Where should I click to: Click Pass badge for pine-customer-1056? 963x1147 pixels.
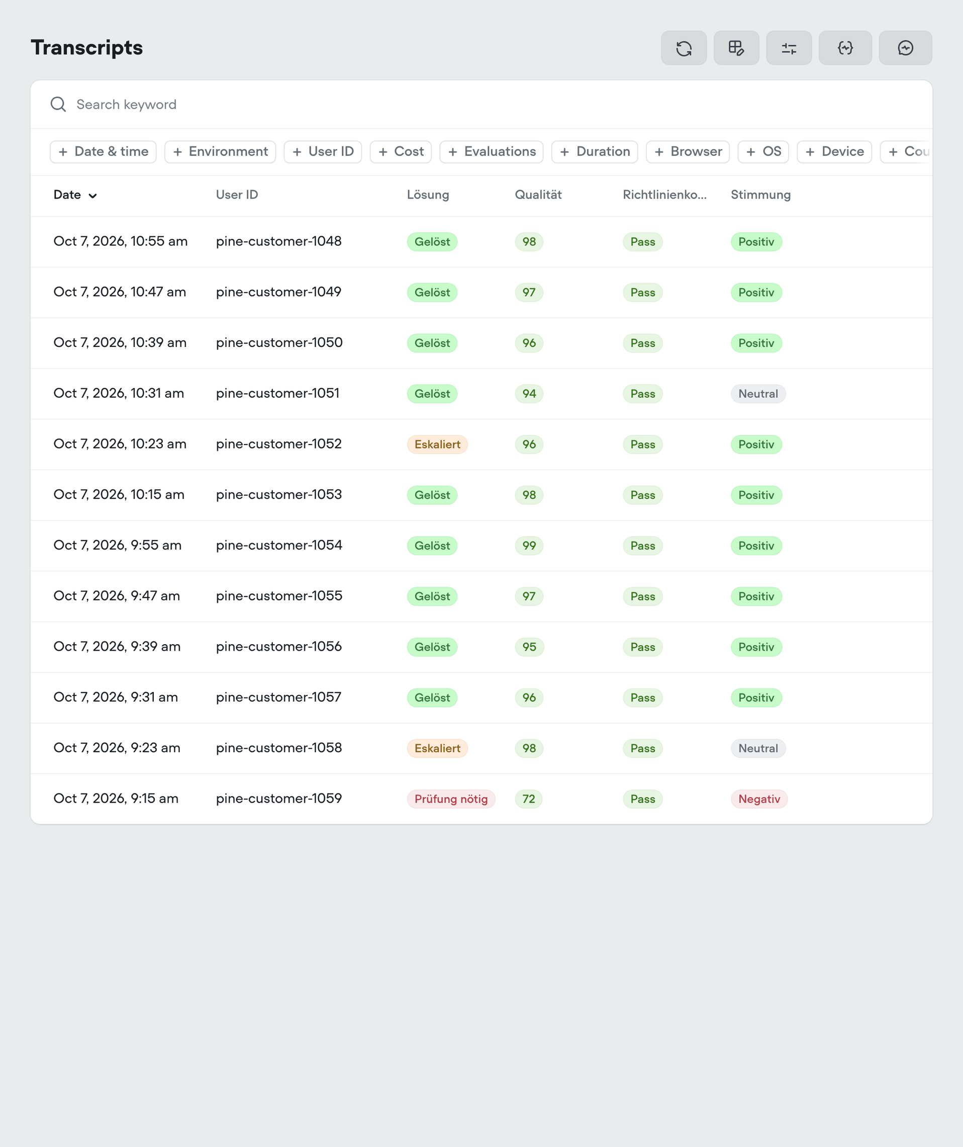pos(642,647)
